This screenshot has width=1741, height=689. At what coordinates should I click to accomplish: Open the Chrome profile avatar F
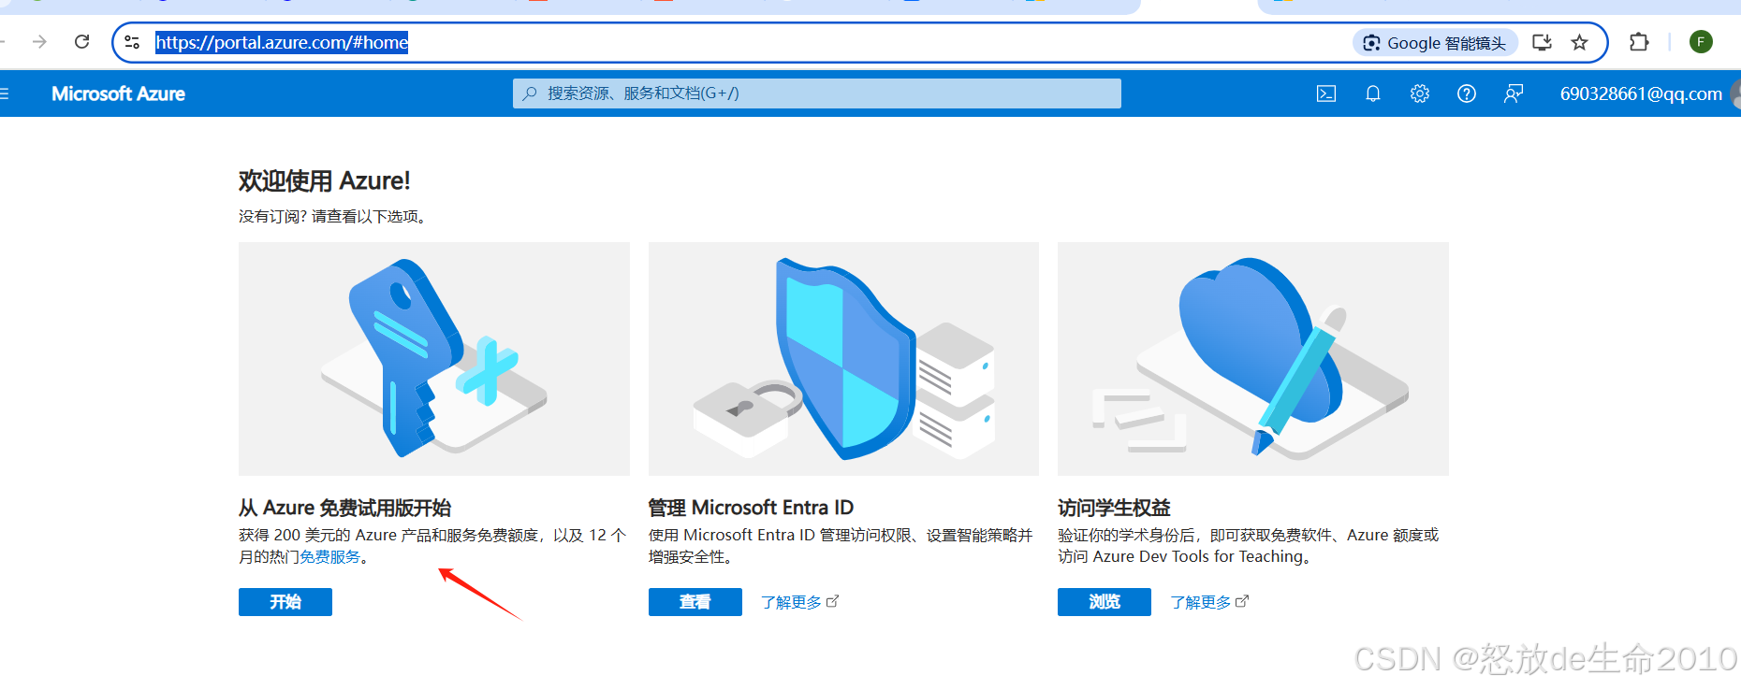click(1701, 42)
